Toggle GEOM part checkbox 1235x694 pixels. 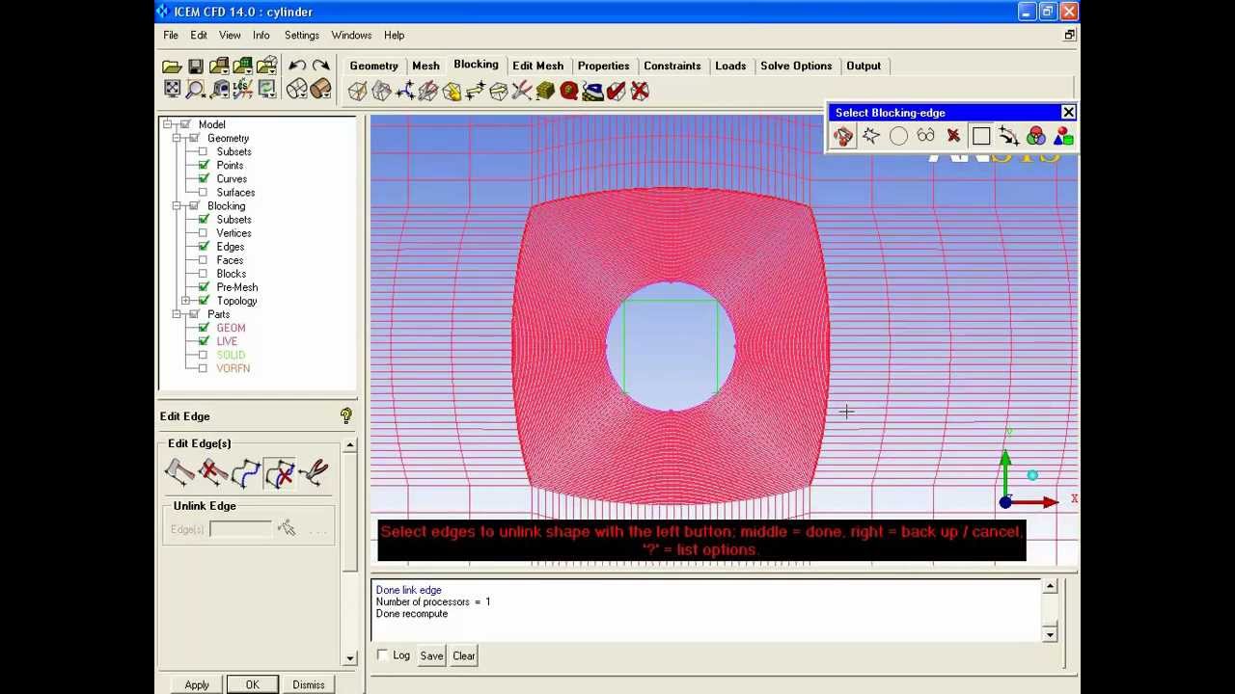point(203,328)
